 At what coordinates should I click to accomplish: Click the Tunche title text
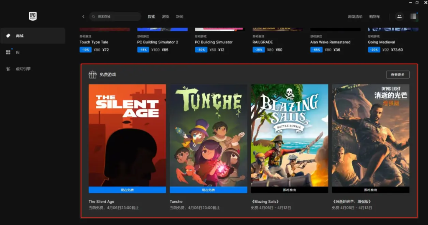[x=176, y=202]
